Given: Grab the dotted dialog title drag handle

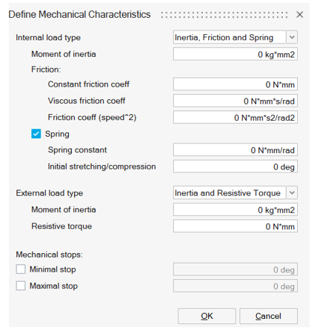Looking at the screenshot, I should pos(224,15).
